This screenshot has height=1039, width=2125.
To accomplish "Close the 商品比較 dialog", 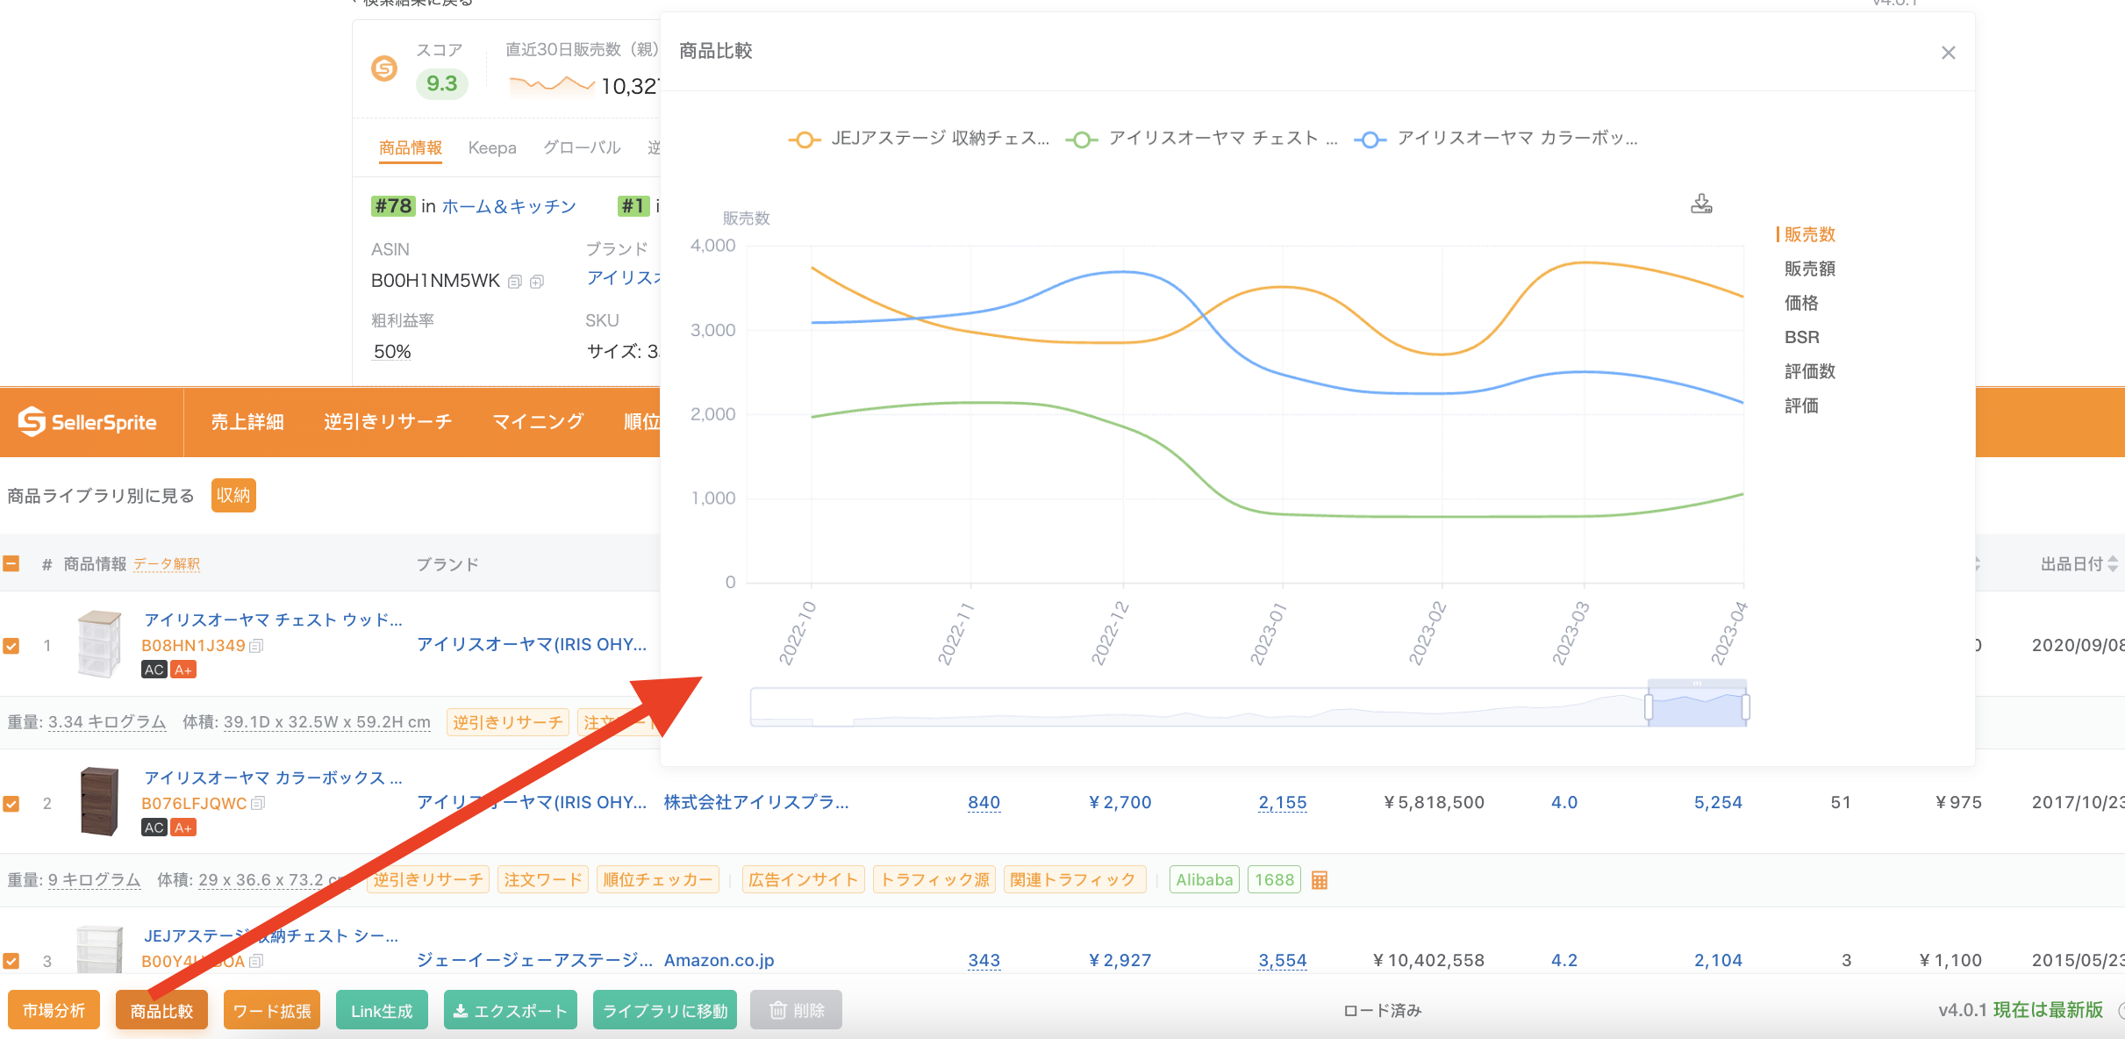I will tap(1948, 53).
